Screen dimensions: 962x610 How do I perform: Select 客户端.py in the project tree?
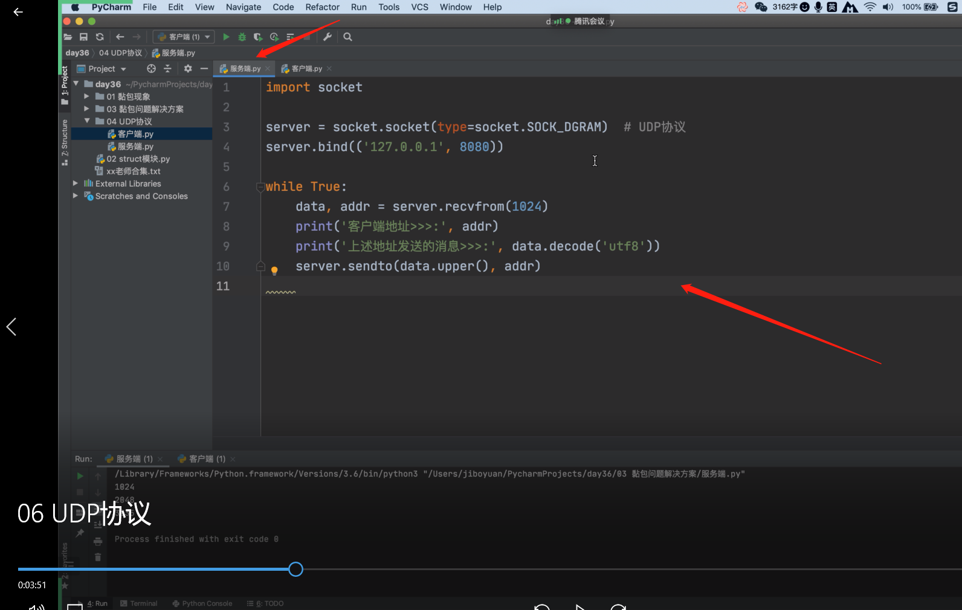coord(135,134)
